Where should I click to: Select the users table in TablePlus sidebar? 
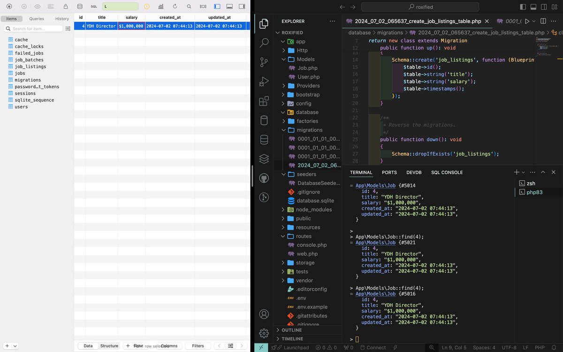pos(21,107)
